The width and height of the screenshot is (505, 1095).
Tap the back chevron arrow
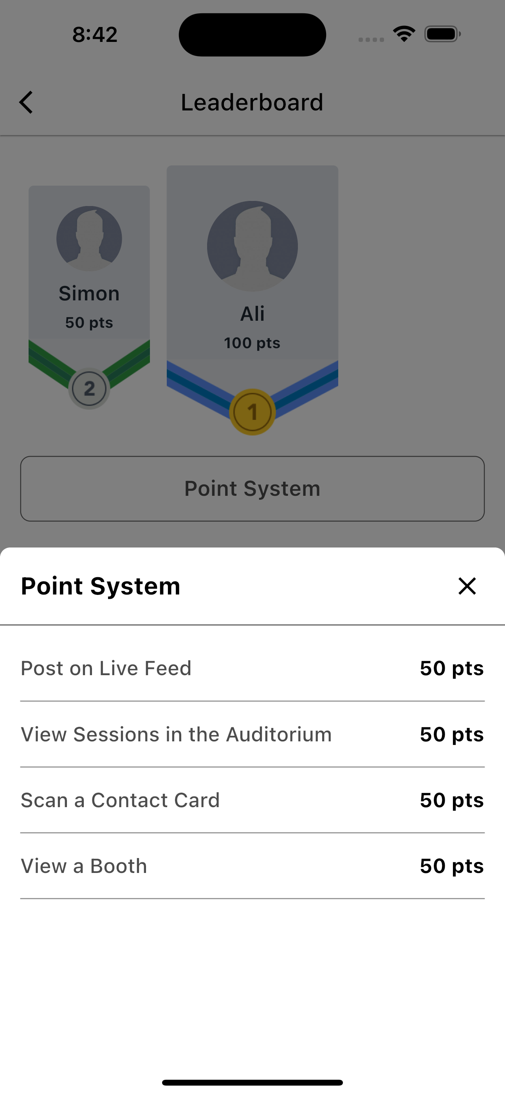[x=26, y=103]
